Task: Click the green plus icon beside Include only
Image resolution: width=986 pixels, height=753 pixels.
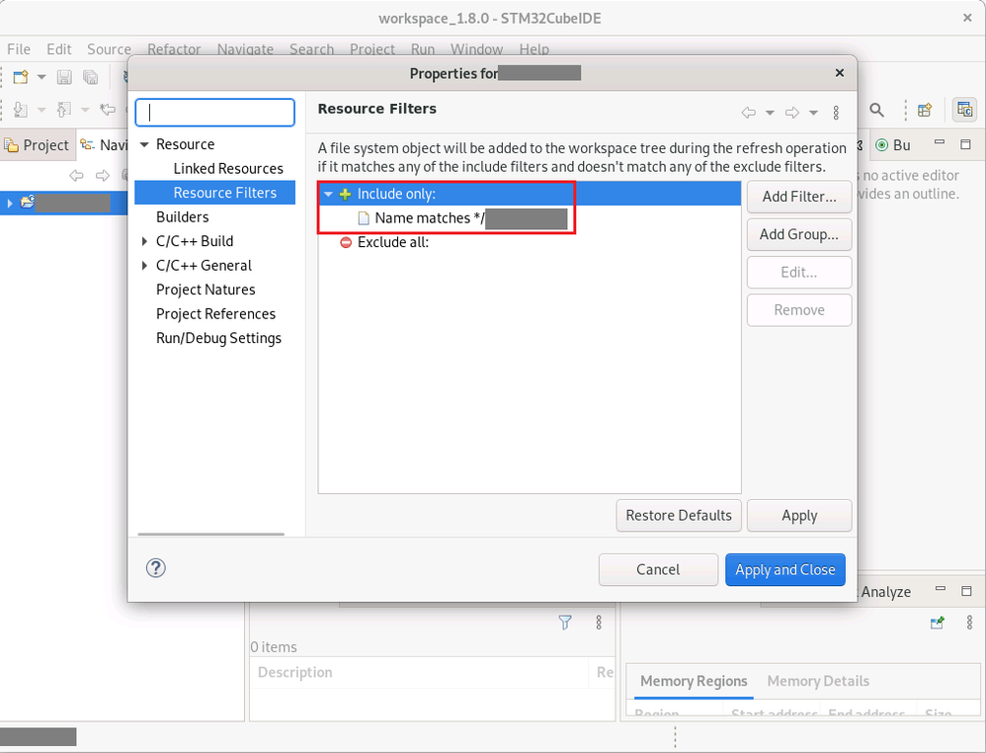Action: click(x=345, y=195)
